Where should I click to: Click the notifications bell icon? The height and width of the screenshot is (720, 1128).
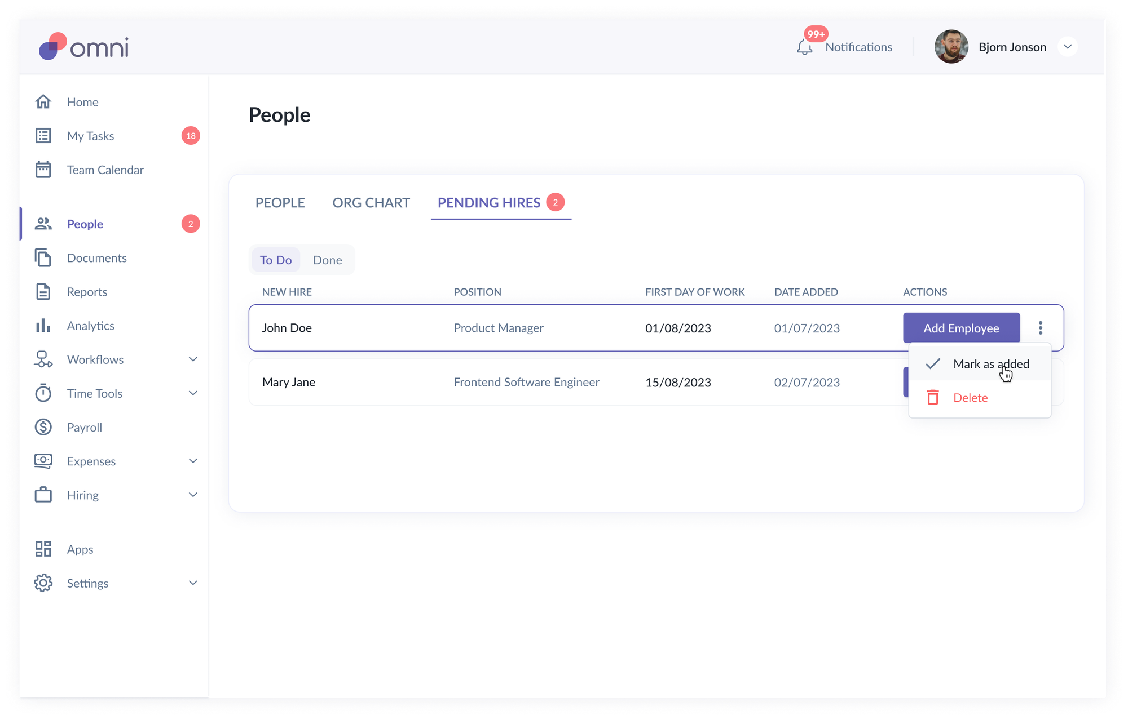[x=805, y=48]
